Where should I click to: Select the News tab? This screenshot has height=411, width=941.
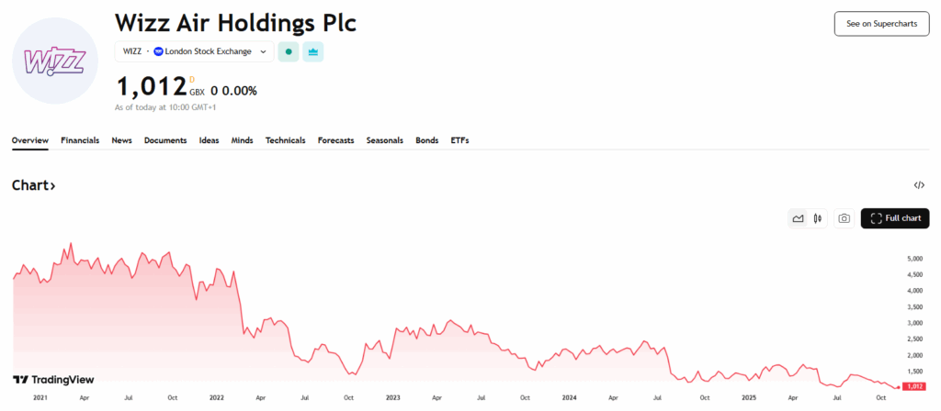coord(121,140)
